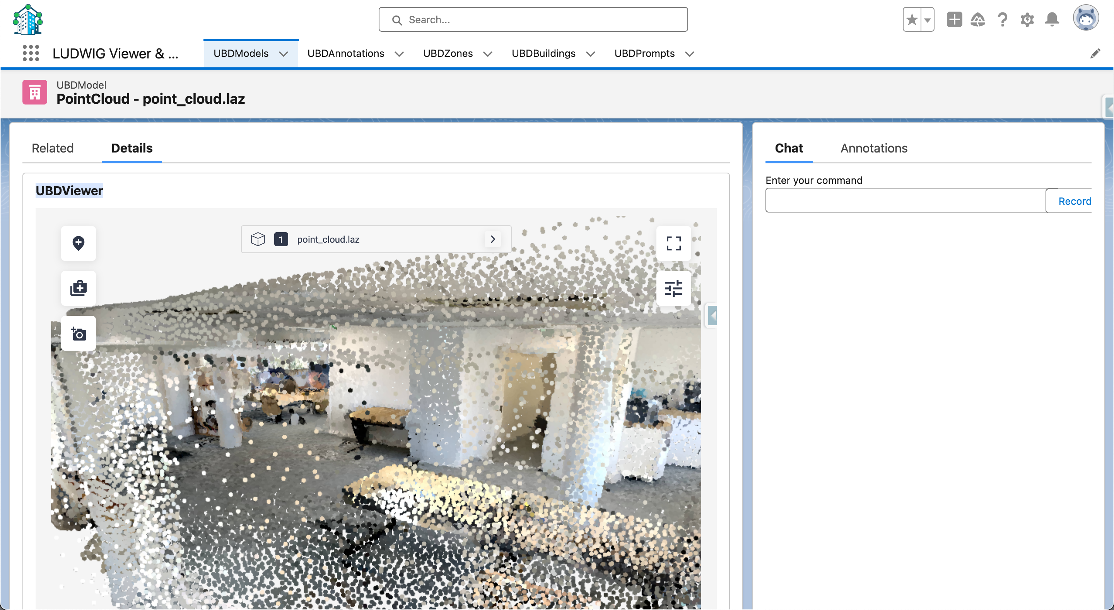Switch to the Annotations tab

[x=873, y=148]
